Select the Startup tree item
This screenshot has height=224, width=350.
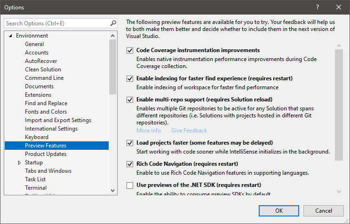34,162
